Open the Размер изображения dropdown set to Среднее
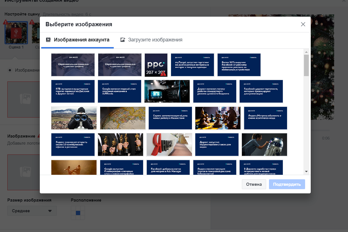 pyautogui.click(x=32, y=211)
